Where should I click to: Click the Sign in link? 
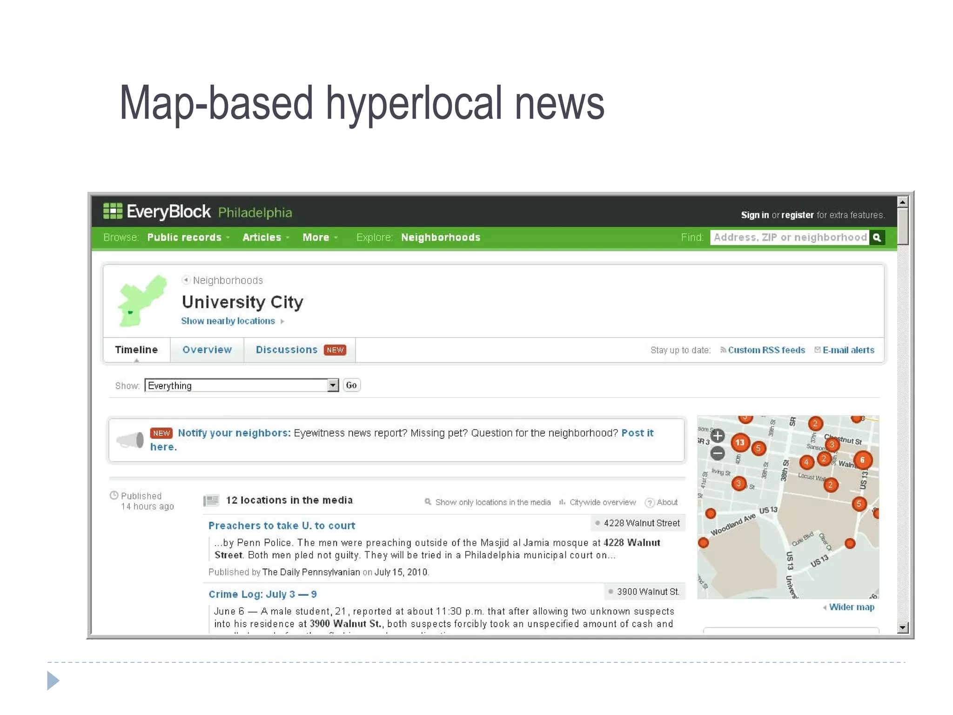pos(755,215)
